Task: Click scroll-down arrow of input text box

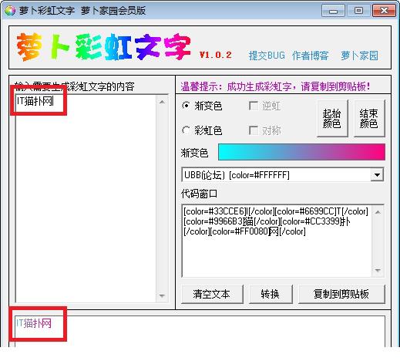Action: tap(162, 295)
